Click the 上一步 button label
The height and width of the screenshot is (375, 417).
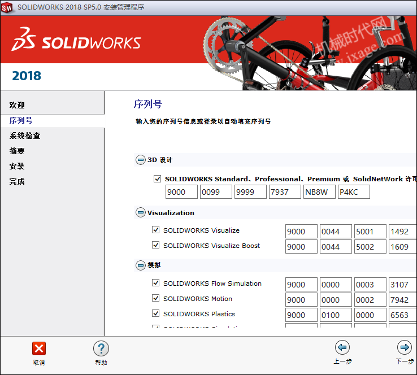342,361
